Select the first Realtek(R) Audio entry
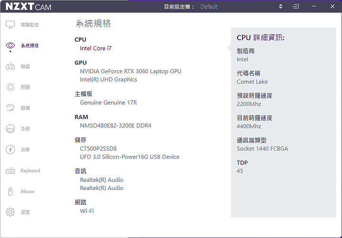 [102, 180]
